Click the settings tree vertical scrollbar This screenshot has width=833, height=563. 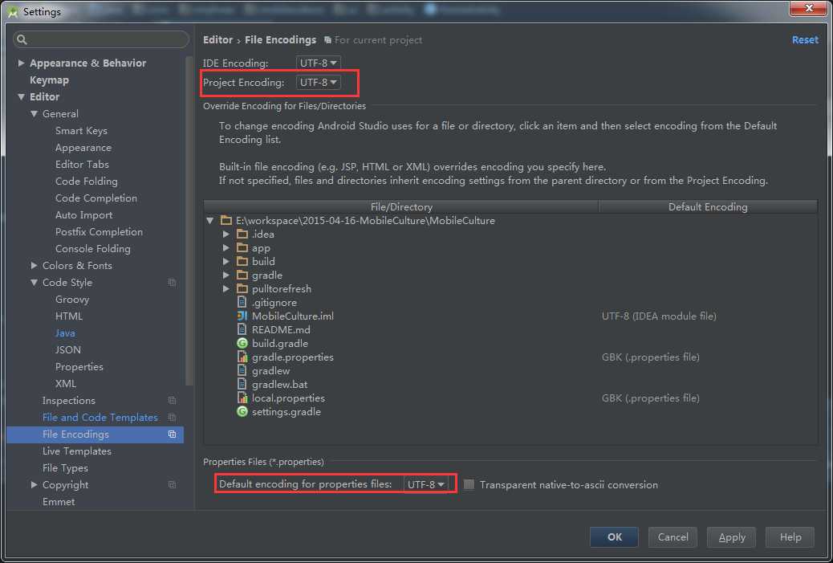pos(189,221)
